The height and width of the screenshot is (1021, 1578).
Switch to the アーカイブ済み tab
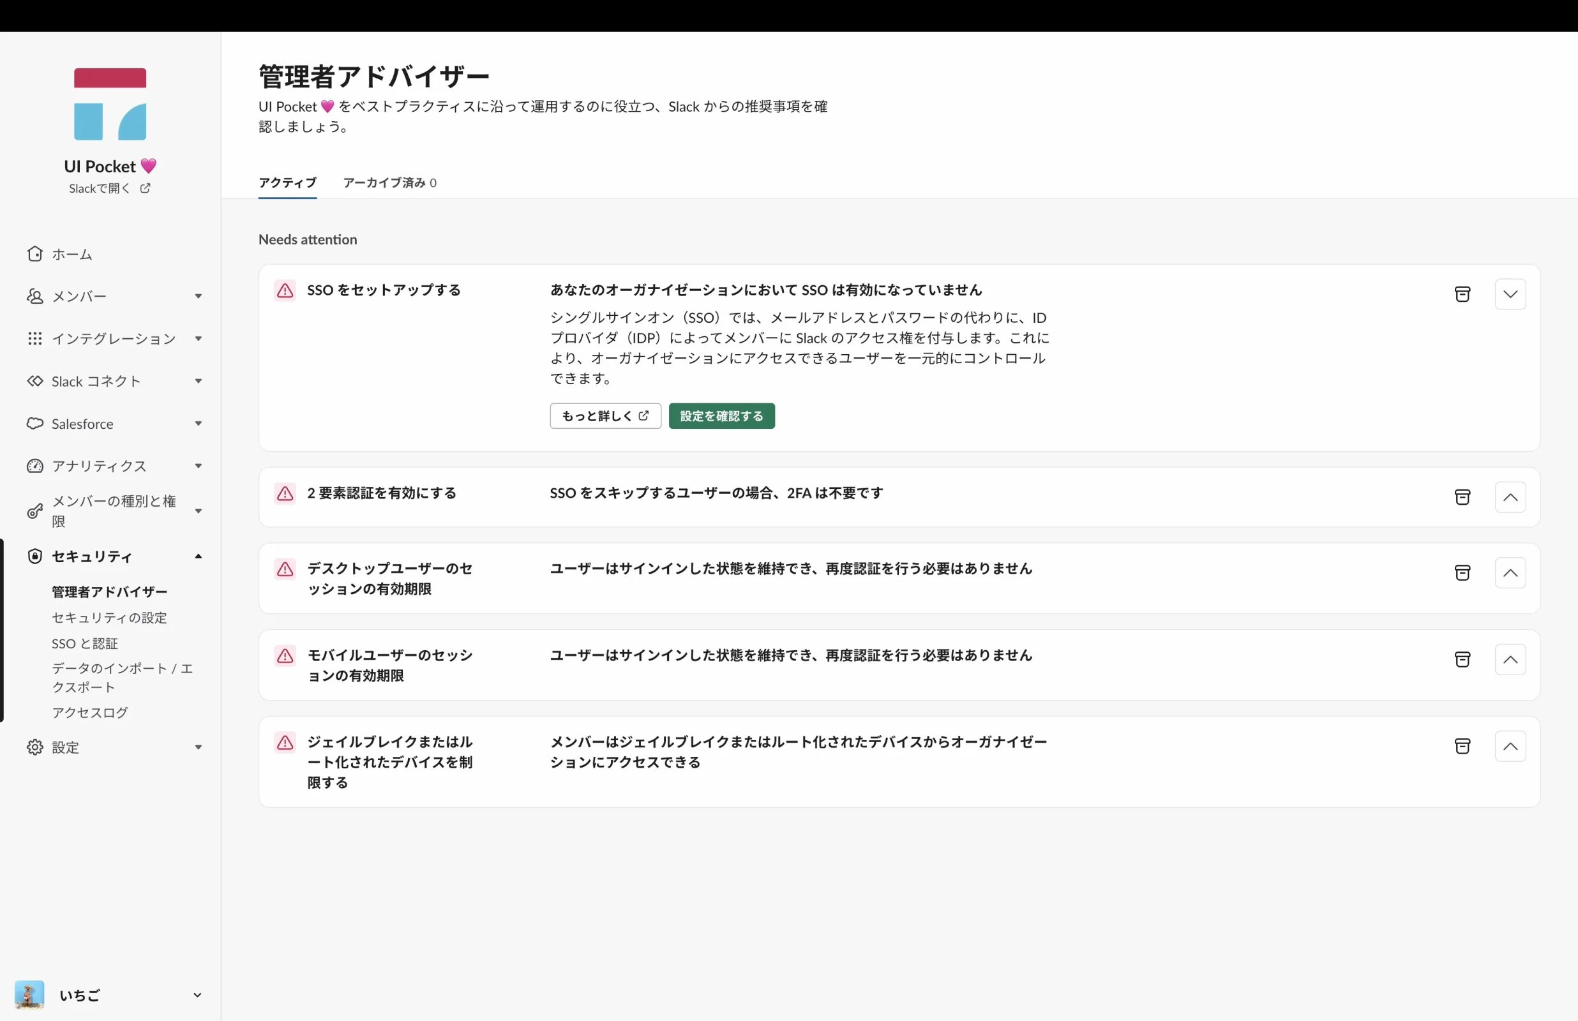390,183
